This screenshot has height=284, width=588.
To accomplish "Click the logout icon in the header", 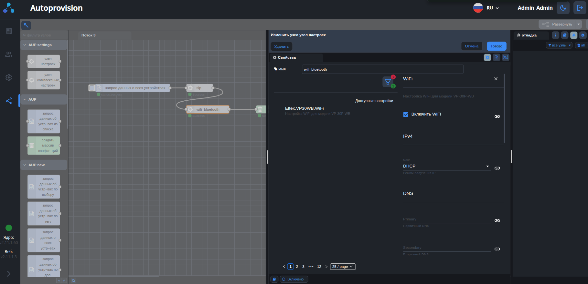I will point(580,8).
